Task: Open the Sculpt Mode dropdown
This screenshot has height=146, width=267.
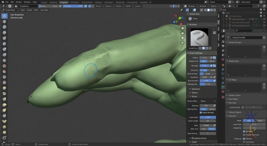Action: point(11,10)
